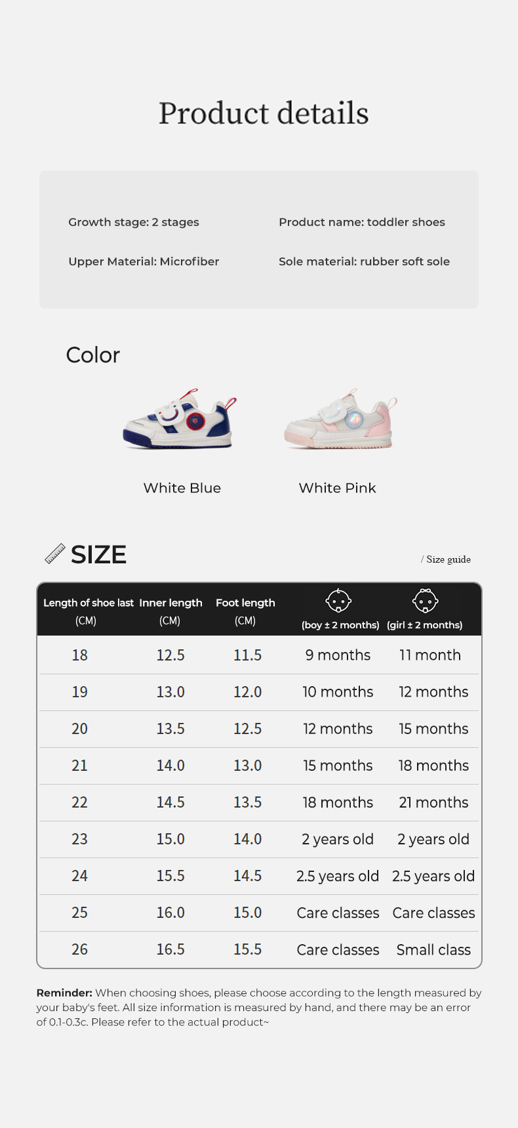Click the boy baby face icon
518x1128 pixels.
coord(338,600)
